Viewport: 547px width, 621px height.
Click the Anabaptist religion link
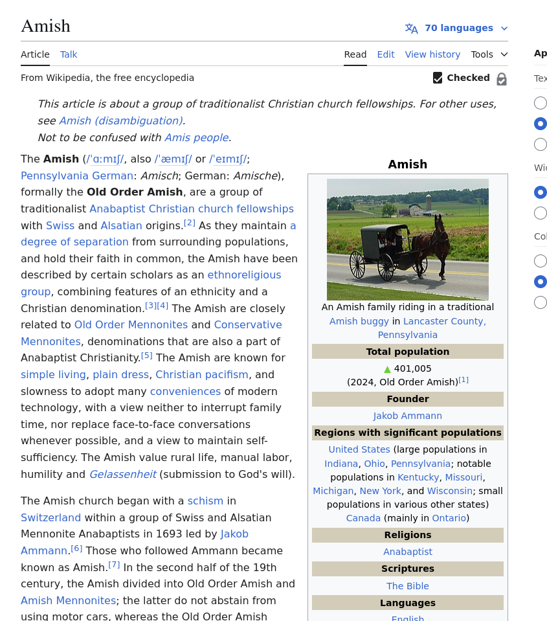pos(408,552)
